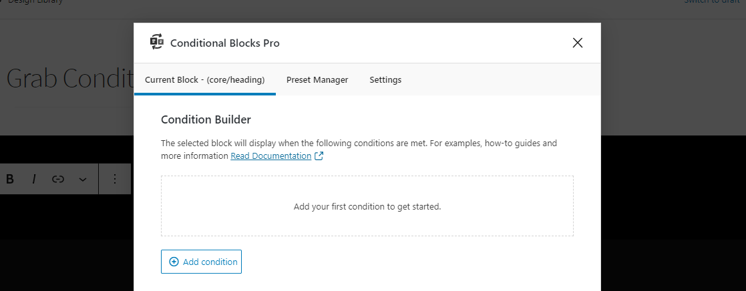
Task: Click the external link icon beside Read Documentation
Action: pos(319,156)
